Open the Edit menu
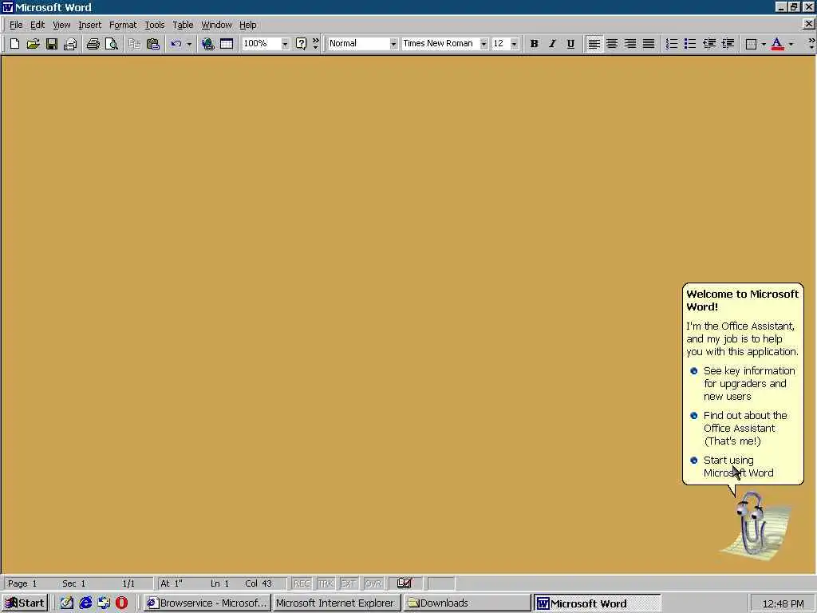817x613 pixels. coord(37,25)
